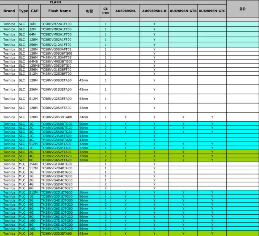
Task: Select the AU6989SN-GTB column header
Action: point(183,11)
